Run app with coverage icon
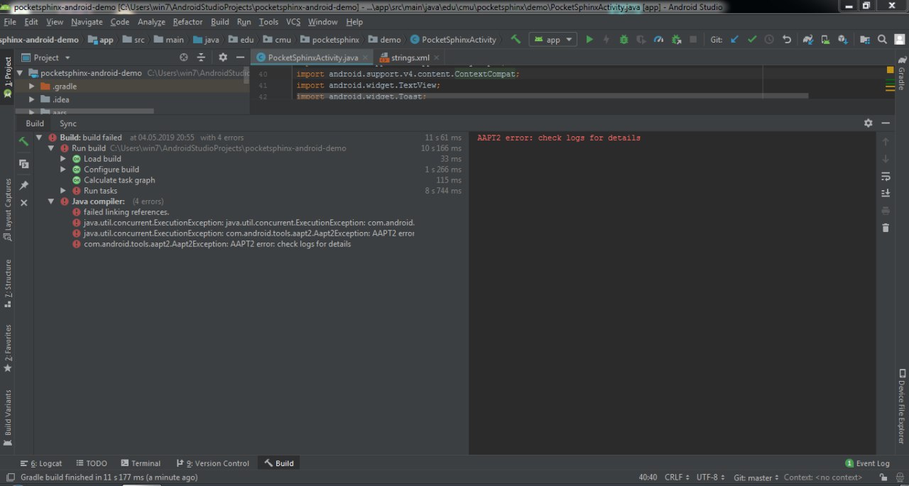The height and width of the screenshot is (486, 909). tap(641, 40)
